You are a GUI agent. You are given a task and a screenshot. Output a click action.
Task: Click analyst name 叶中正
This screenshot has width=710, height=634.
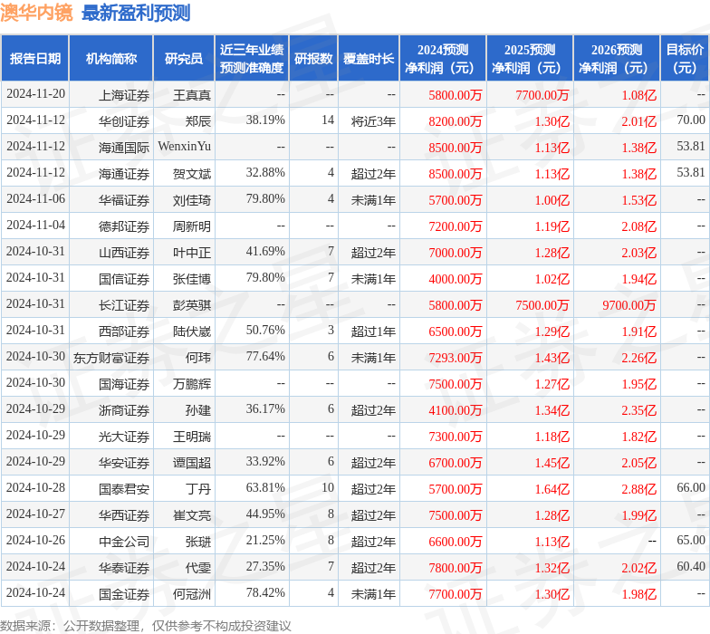[192, 253]
